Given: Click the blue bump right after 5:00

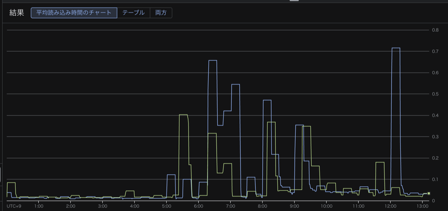Looking at the screenshot, I should click(x=171, y=175).
